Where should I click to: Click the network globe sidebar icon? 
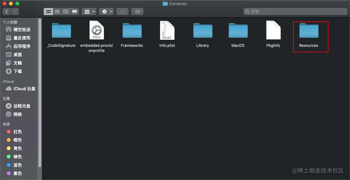tap(8, 114)
